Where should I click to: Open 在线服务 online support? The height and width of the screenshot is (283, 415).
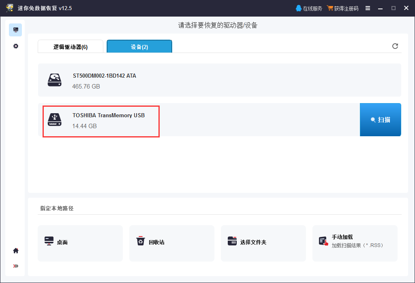click(x=309, y=8)
